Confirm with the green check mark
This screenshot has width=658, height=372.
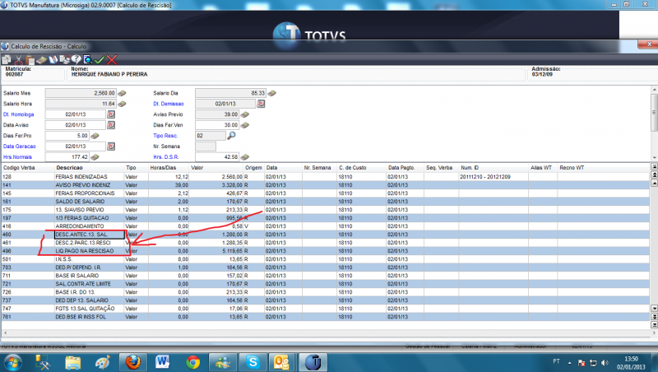(x=100, y=59)
